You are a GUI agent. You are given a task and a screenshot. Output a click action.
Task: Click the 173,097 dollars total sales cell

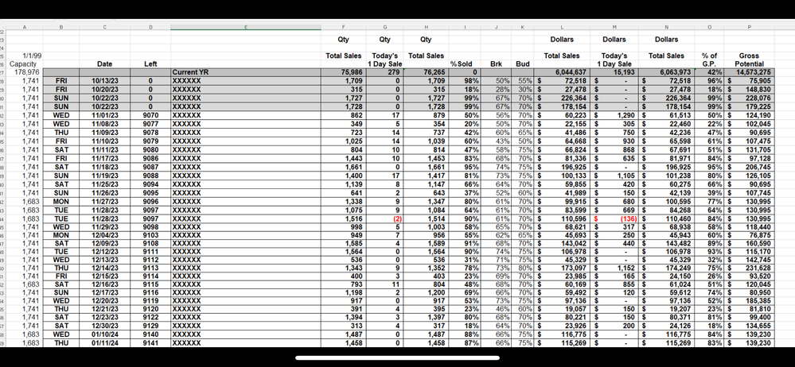(562, 268)
